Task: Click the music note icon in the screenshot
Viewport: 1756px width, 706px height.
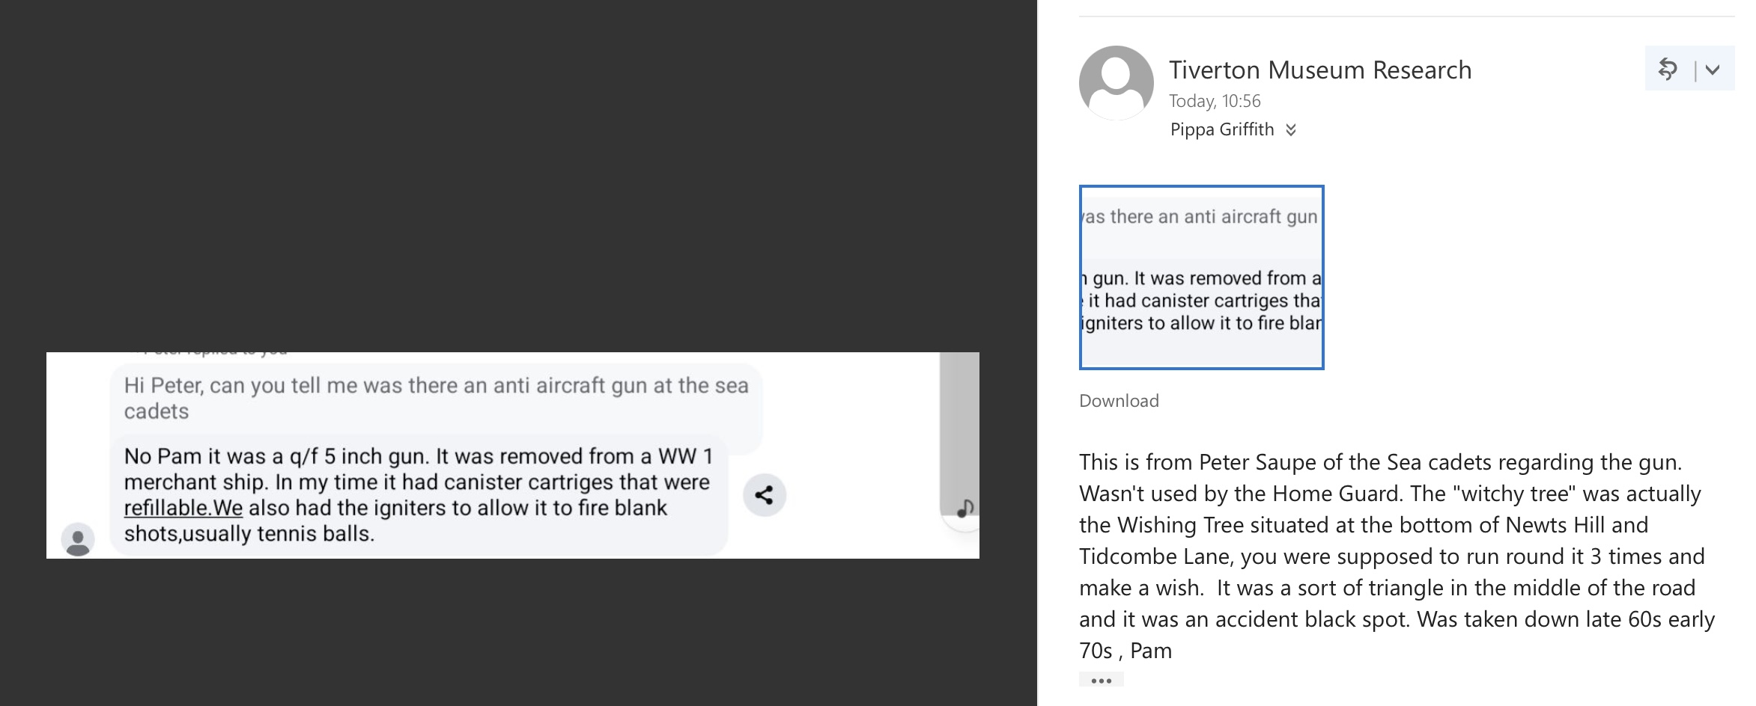Action: point(965,509)
